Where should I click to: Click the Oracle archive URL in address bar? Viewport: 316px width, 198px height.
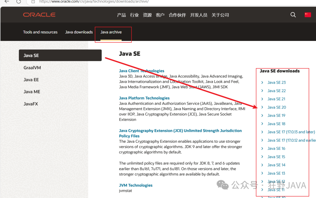click(x=94, y=2)
